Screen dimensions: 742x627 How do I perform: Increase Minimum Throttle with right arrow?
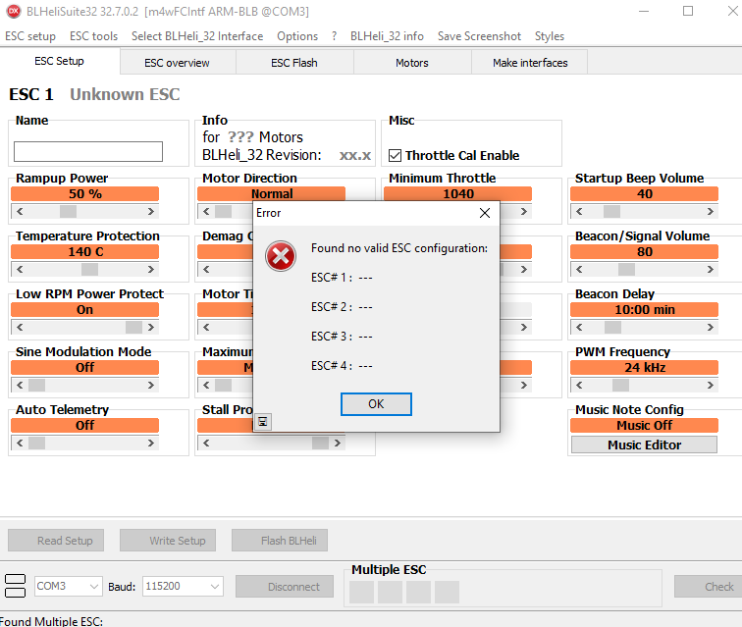point(524,212)
